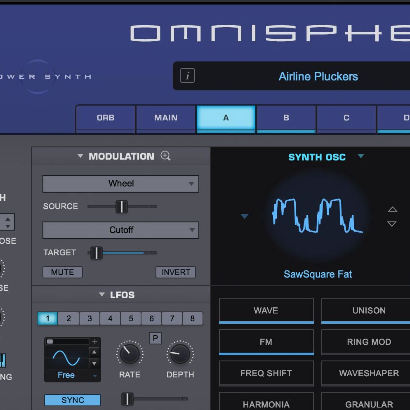Select previous waveform with down arrow
The height and width of the screenshot is (410, 410).
pos(392,224)
